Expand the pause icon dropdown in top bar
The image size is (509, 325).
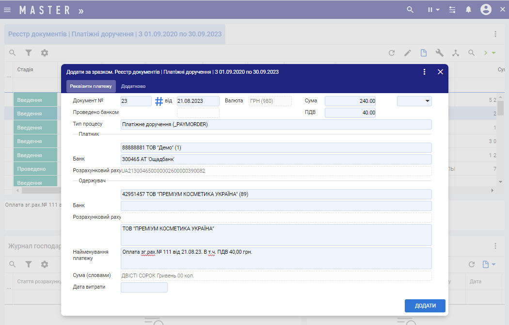point(433,10)
